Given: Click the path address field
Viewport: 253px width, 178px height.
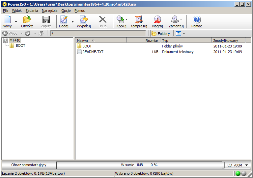Looking at the screenshot, I should [98, 33].
